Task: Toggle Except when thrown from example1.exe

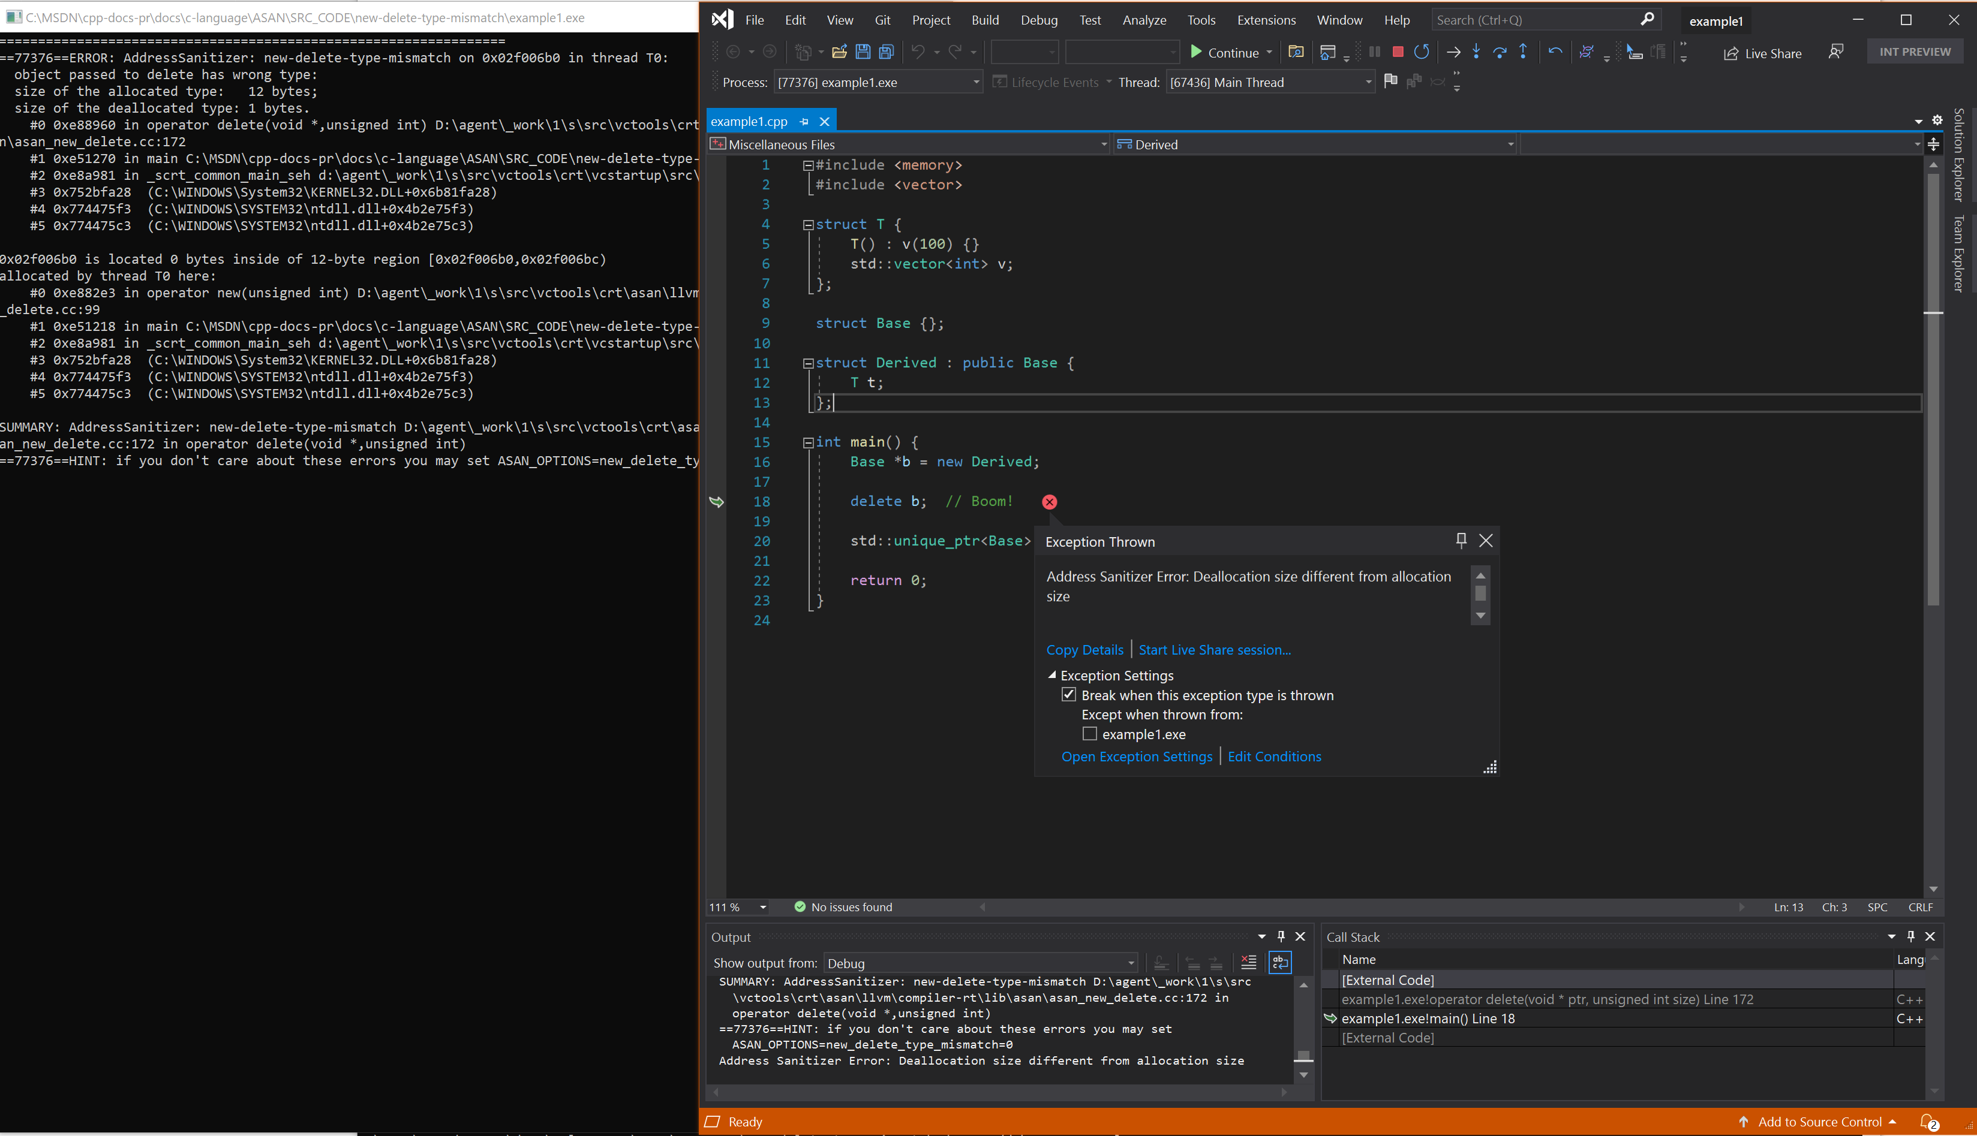Action: coord(1090,733)
